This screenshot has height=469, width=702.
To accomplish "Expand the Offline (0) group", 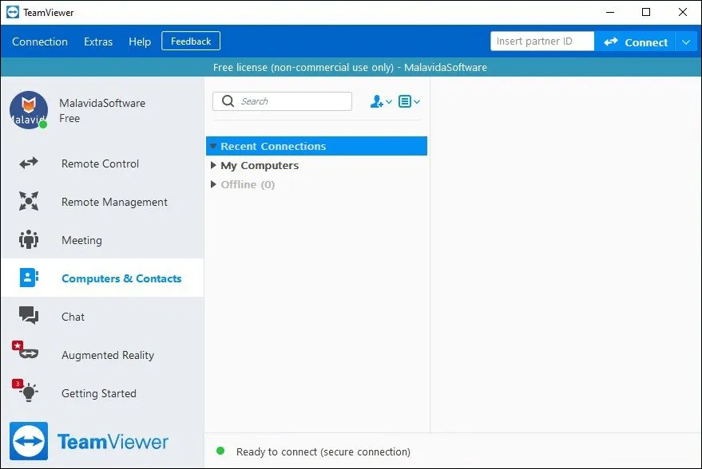I will tap(213, 185).
